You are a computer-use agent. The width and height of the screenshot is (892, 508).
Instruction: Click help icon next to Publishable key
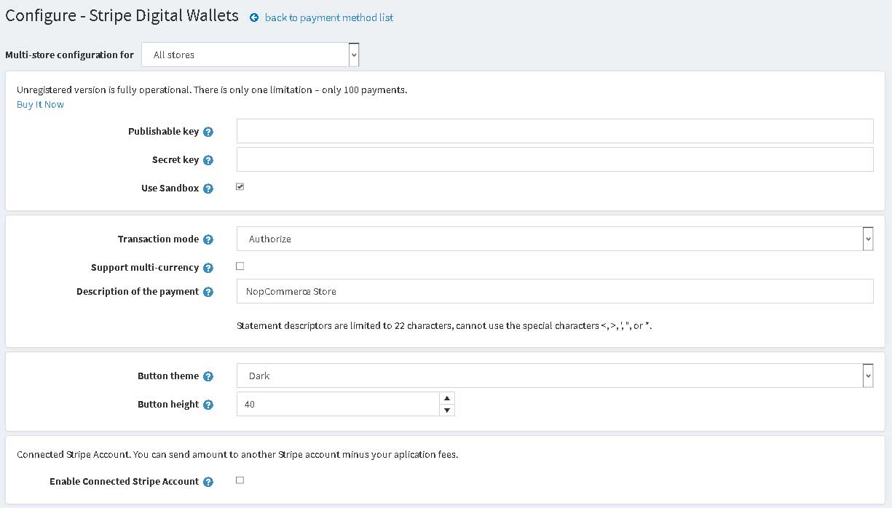(x=208, y=132)
